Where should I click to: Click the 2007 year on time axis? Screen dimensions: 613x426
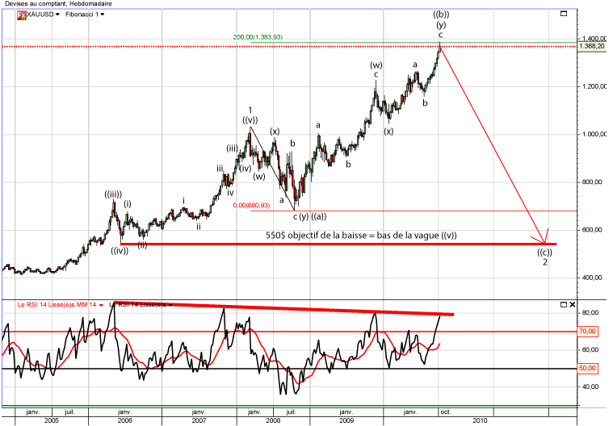pyautogui.click(x=199, y=420)
